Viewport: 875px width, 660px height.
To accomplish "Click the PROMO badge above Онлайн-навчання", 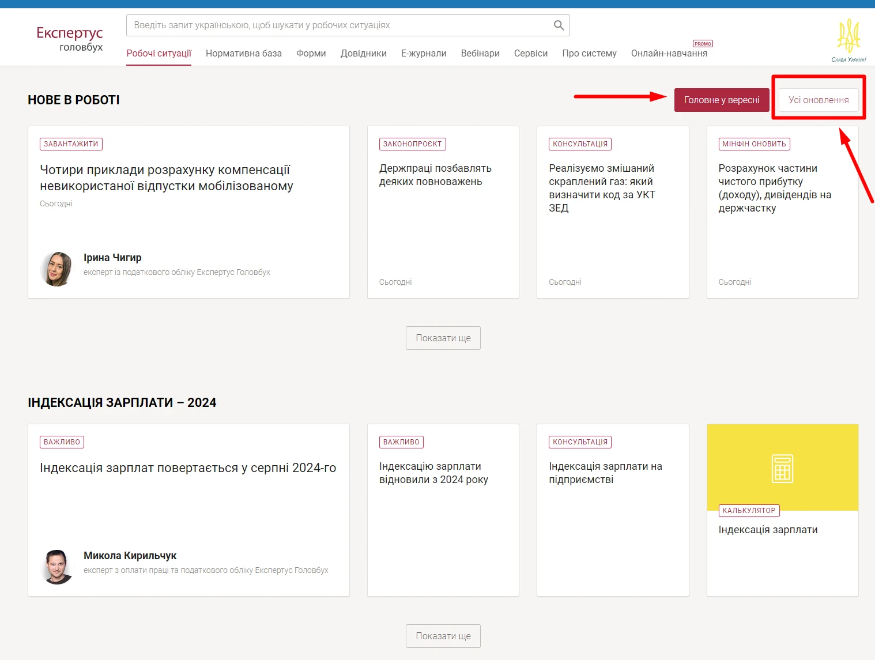I will 703,44.
